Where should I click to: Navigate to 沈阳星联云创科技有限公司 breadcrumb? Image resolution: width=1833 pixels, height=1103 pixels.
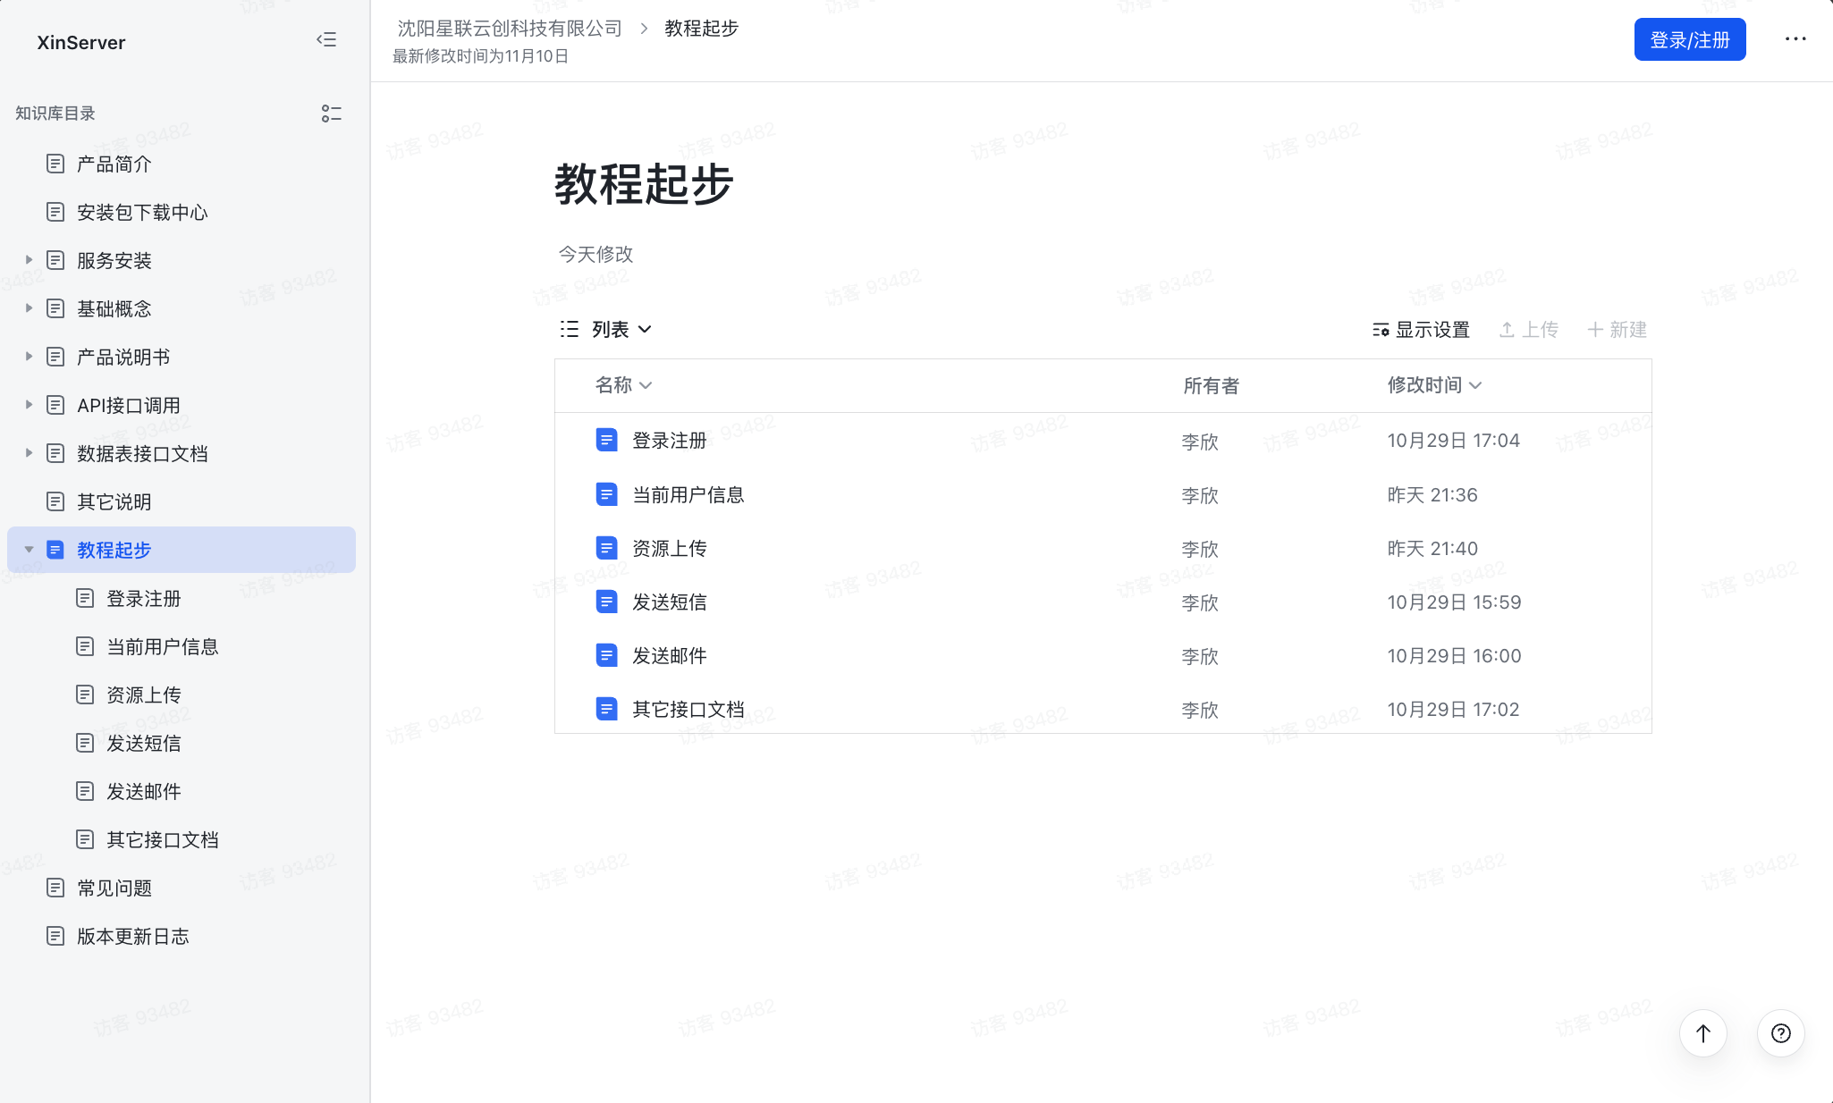pyautogui.click(x=506, y=28)
